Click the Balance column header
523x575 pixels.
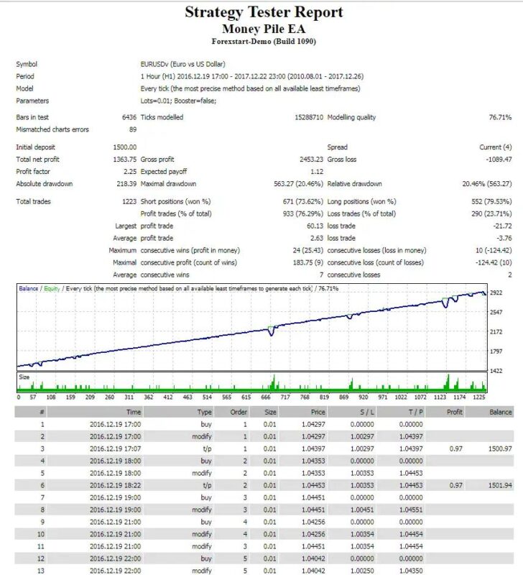[501, 412]
